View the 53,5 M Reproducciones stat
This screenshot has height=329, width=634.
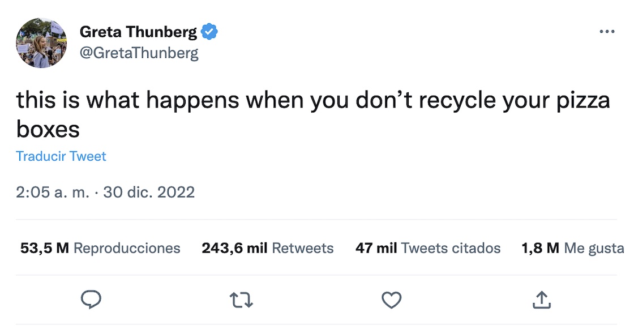coord(100,248)
